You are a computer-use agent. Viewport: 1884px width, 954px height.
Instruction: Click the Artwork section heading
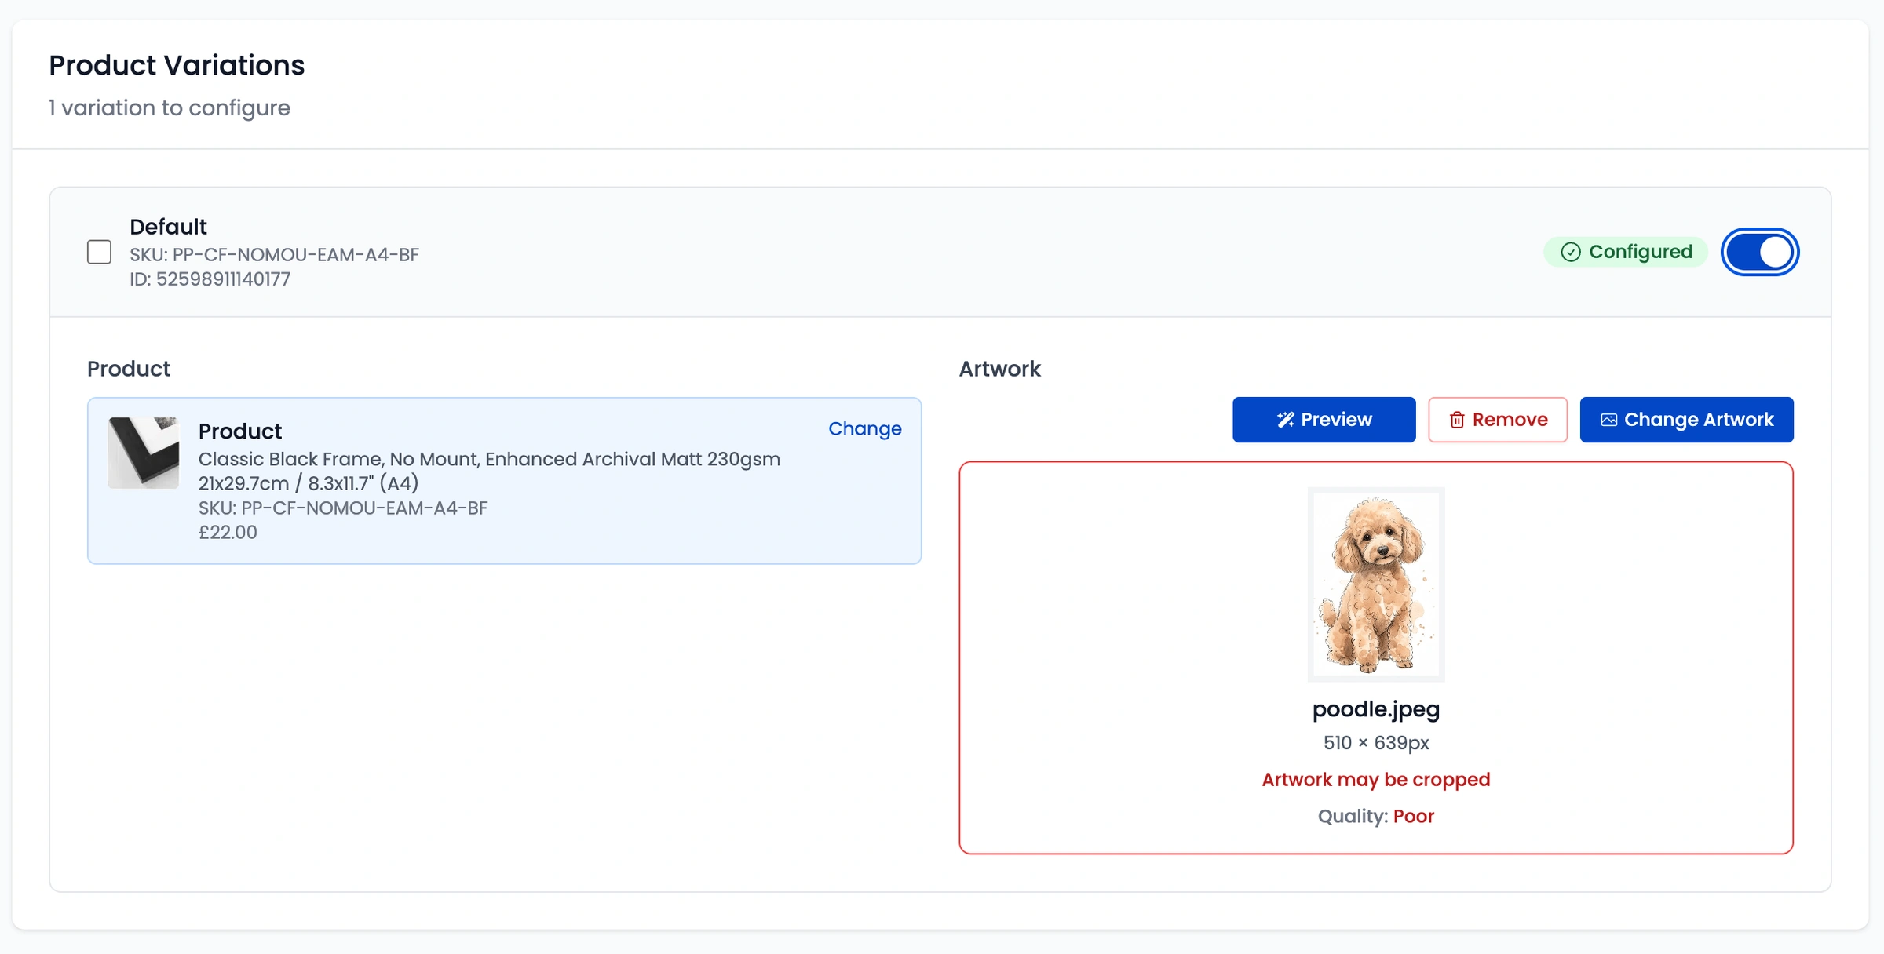(x=999, y=369)
